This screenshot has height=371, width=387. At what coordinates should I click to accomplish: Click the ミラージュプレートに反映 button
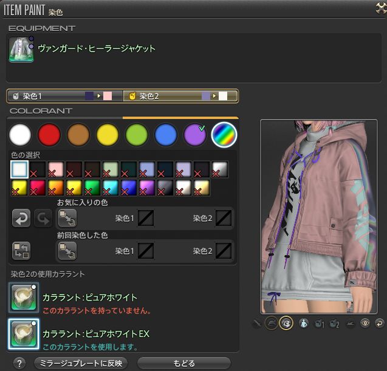[x=81, y=363]
